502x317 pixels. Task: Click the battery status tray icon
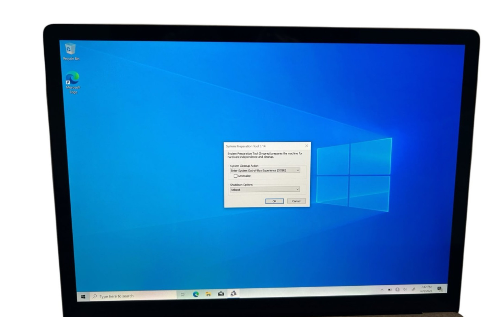pyautogui.click(x=390, y=290)
